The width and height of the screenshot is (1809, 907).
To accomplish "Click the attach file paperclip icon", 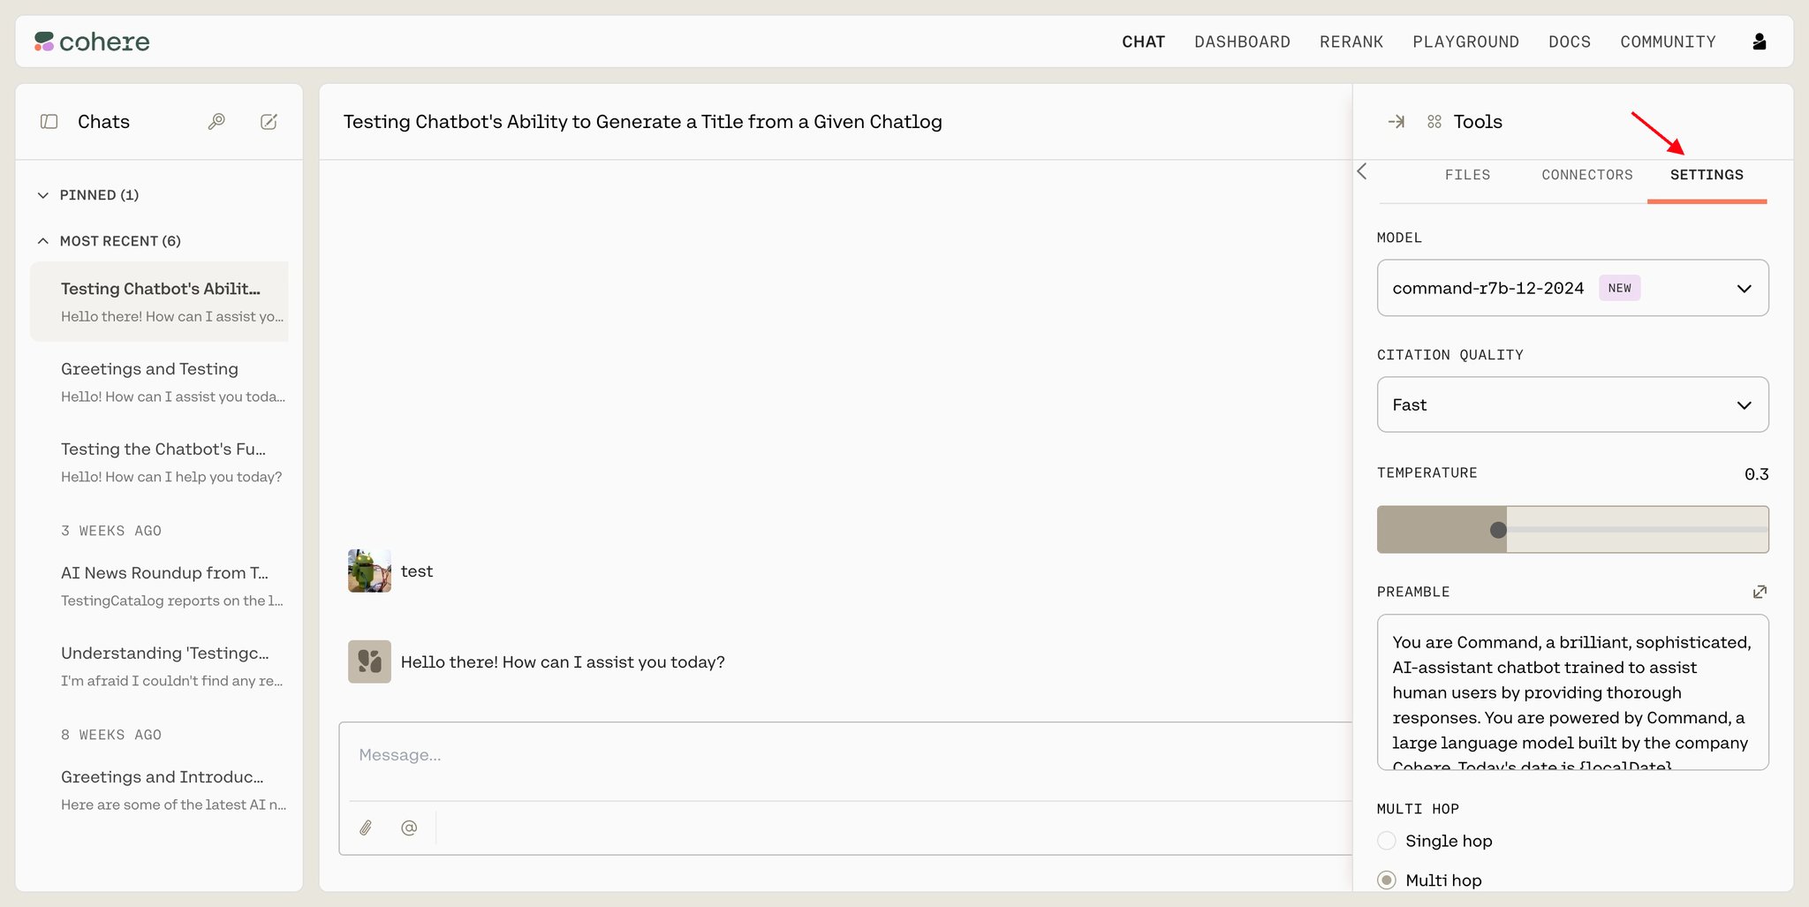I will (366, 828).
